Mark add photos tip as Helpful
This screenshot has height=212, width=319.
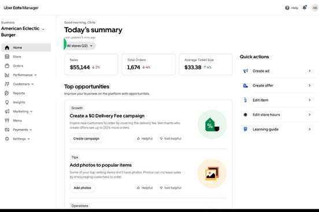point(144,188)
